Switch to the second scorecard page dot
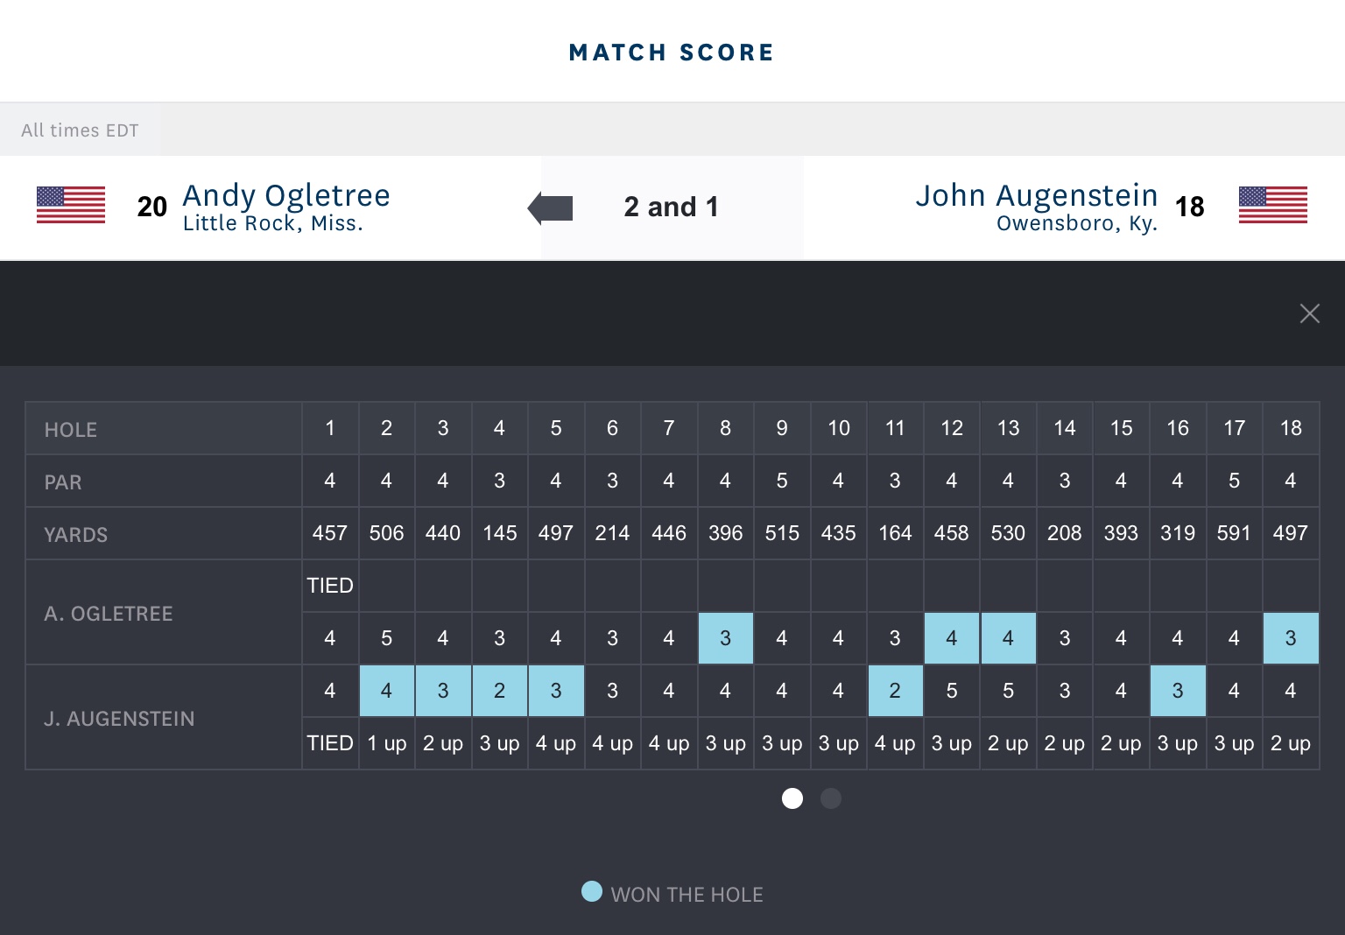The image size is (1345, 935). (x=831, y=798)
